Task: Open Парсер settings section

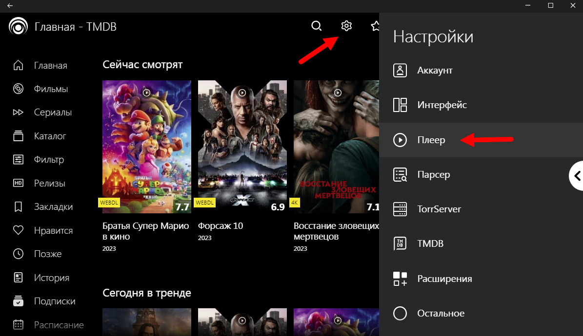Action: (481, 174)
